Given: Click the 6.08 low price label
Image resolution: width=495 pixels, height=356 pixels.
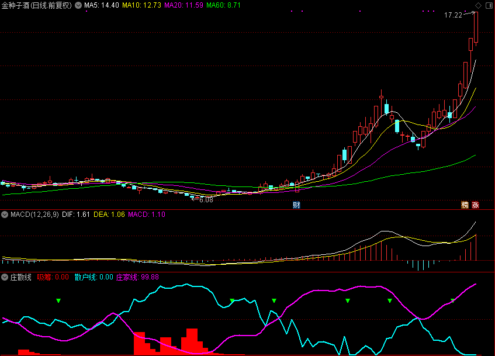Looking at the screenshot, I should [206, 200].
